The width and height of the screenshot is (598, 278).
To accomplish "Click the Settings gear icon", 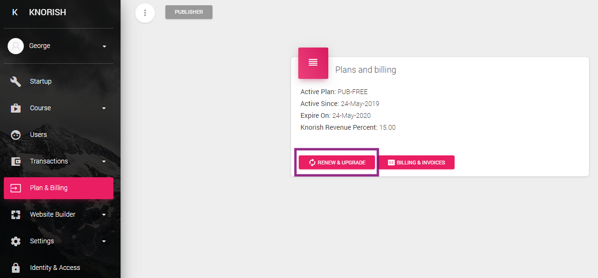I will 16,241.
